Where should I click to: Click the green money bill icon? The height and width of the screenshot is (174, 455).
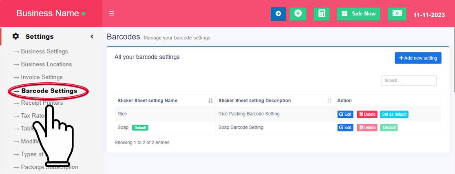pos(397,13)
